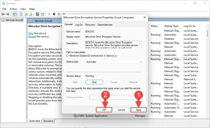Click the Forward arrow in the toolbar
210x128 pixels.
tap(8, 14)
